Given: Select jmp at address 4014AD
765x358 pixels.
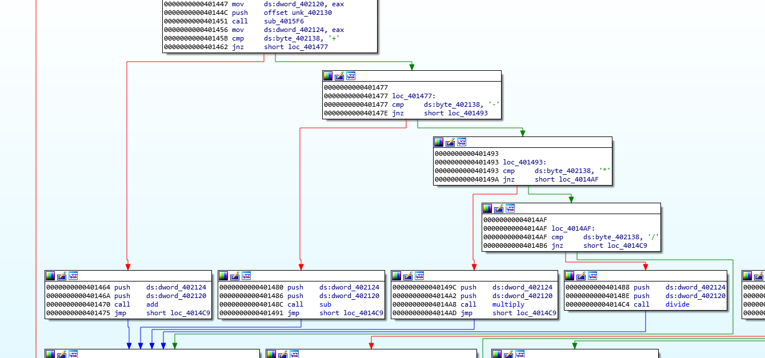Looking at the screenshot, I should click(474, 313).
